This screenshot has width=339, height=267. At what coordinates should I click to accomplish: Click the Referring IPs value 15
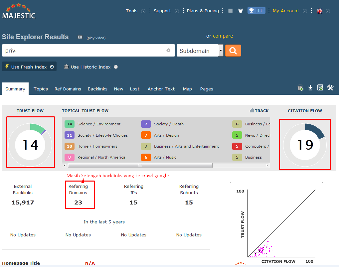[134, 202]
